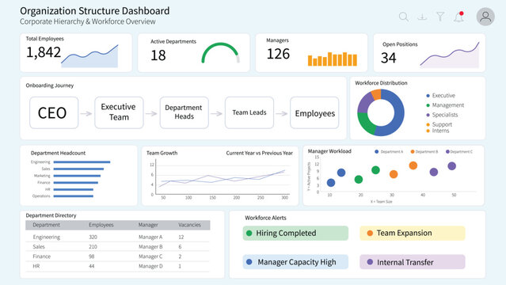Viewport: 506px width, 285px height.
Task: Open the search icon in header
Action: pos(403,17)
